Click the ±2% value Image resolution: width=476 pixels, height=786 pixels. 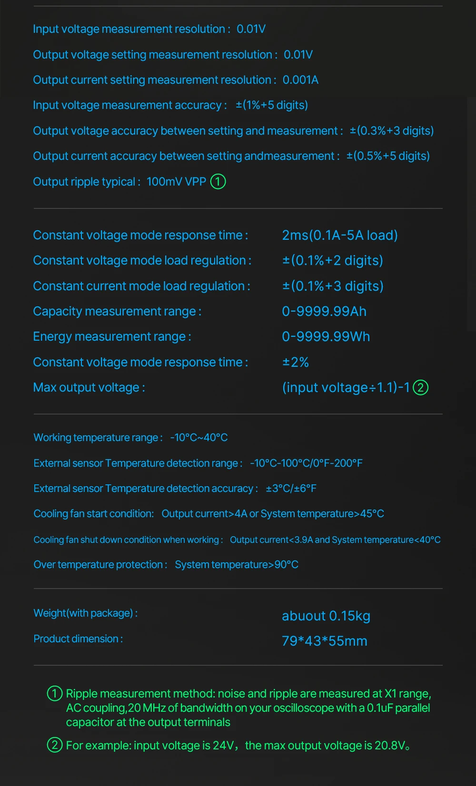click(x=296, y=362)
